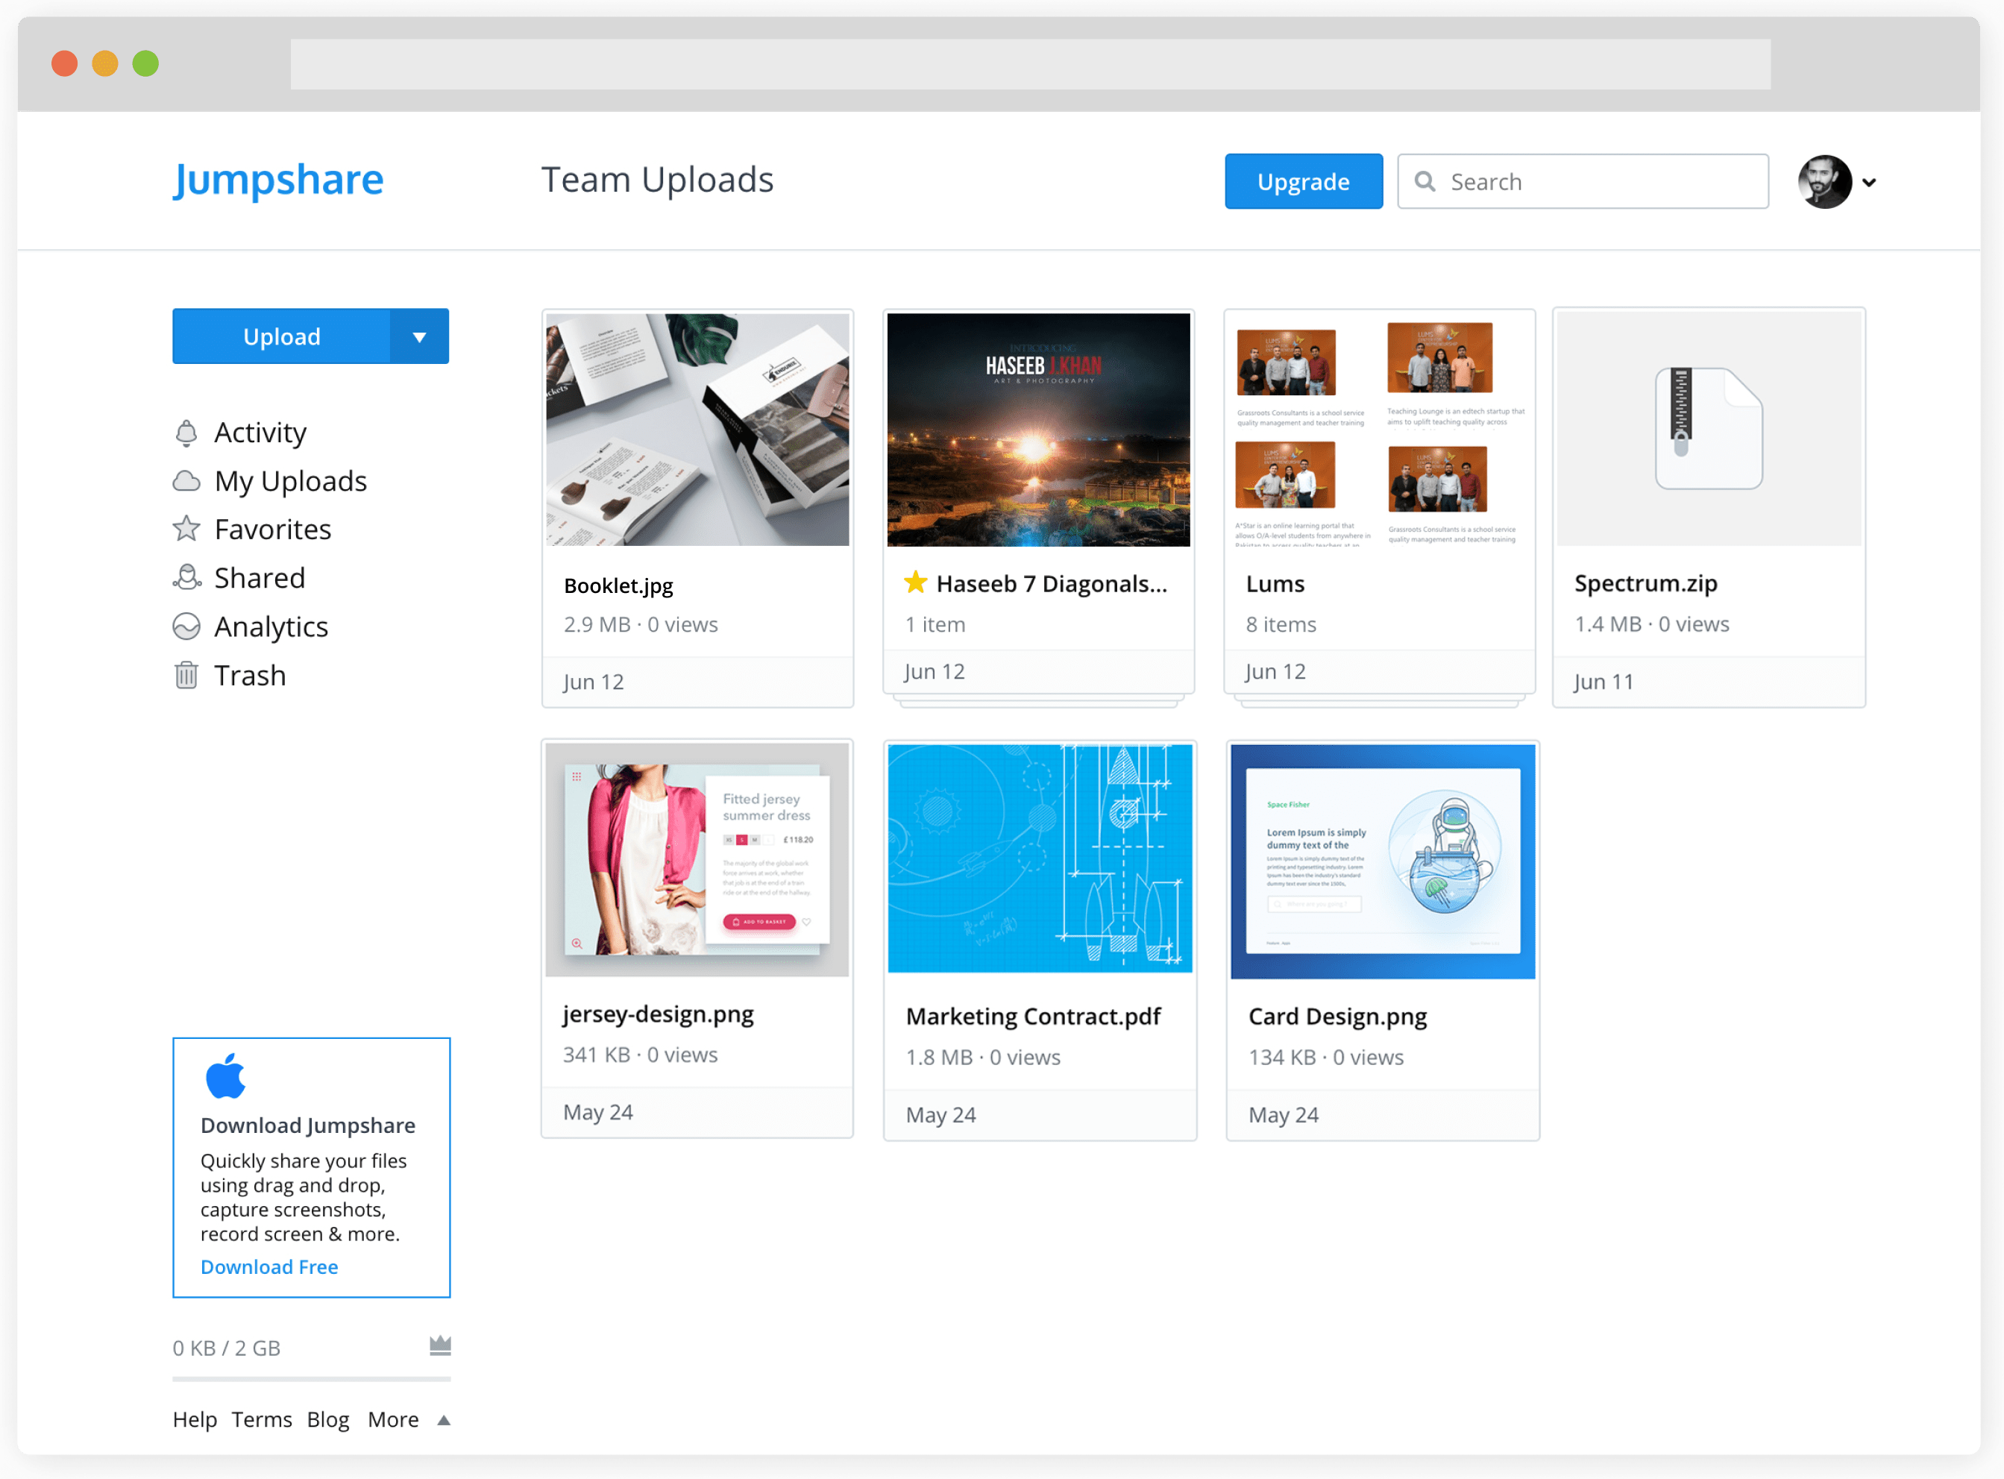Click the Upload button
This screenshot has width=2004, height=1479.
282,336
